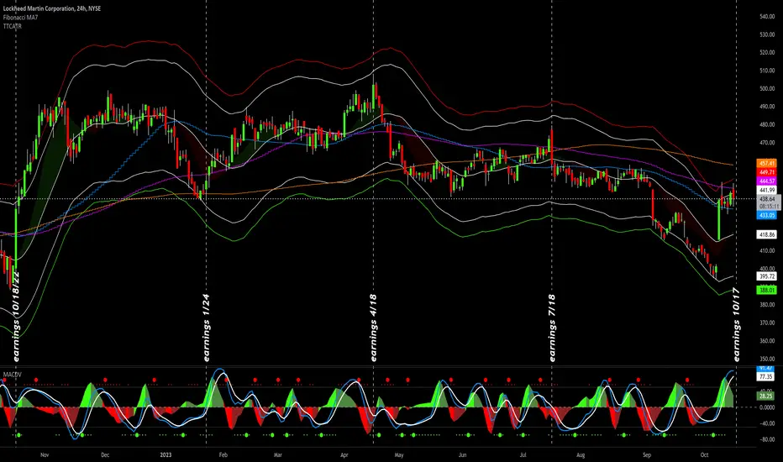Click Oct on the time axis

click(x=704, y=455)
